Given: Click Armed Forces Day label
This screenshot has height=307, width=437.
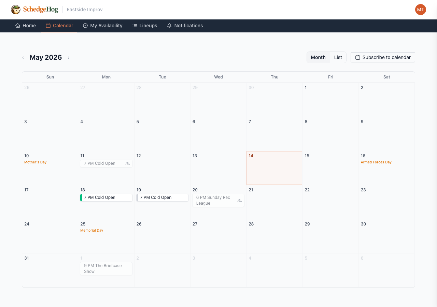Looking at the screenshot, I should pyautogui.click(x=376, y=162).
